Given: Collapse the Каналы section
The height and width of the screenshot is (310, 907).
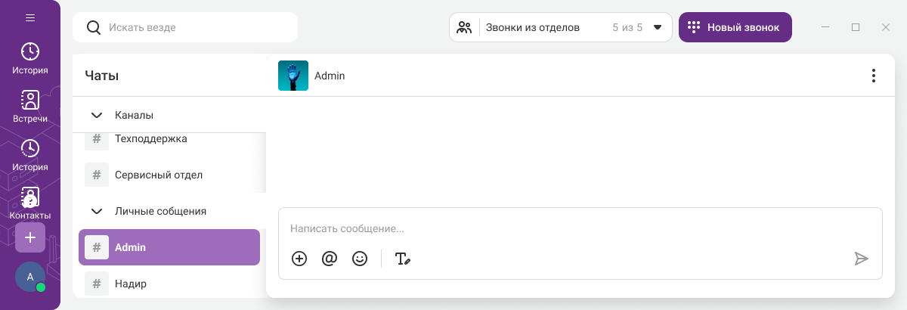Looking at the screenshot, I should click(97, 116).
